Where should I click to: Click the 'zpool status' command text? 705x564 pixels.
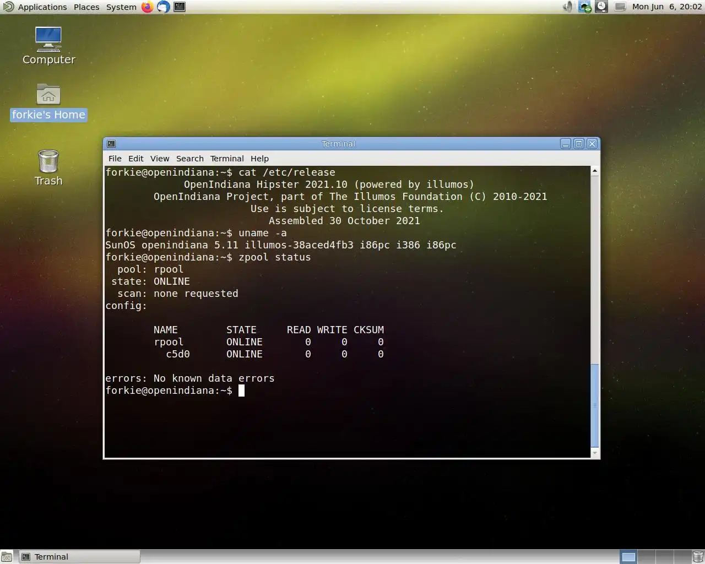pyautogui.click(x=275, y=257)
